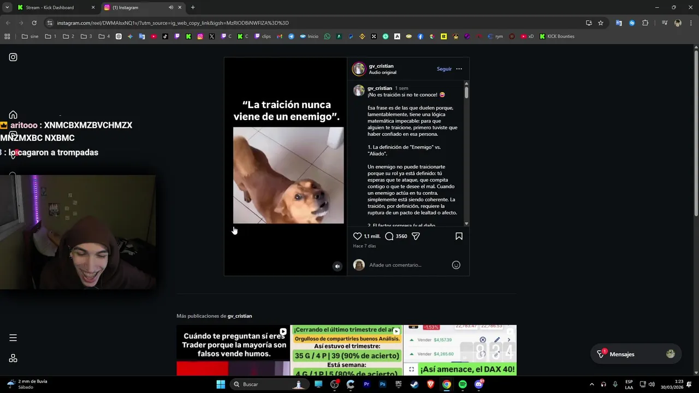
Task: Open gv_cristian profile from post header
Action: pos(381,66)
